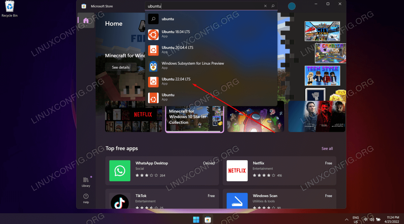Open the user profile avatar
Screen dimensions: 404x224
(x=292, y=6)
